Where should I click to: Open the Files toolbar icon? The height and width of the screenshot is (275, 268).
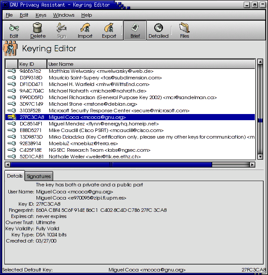pos(185,30)
